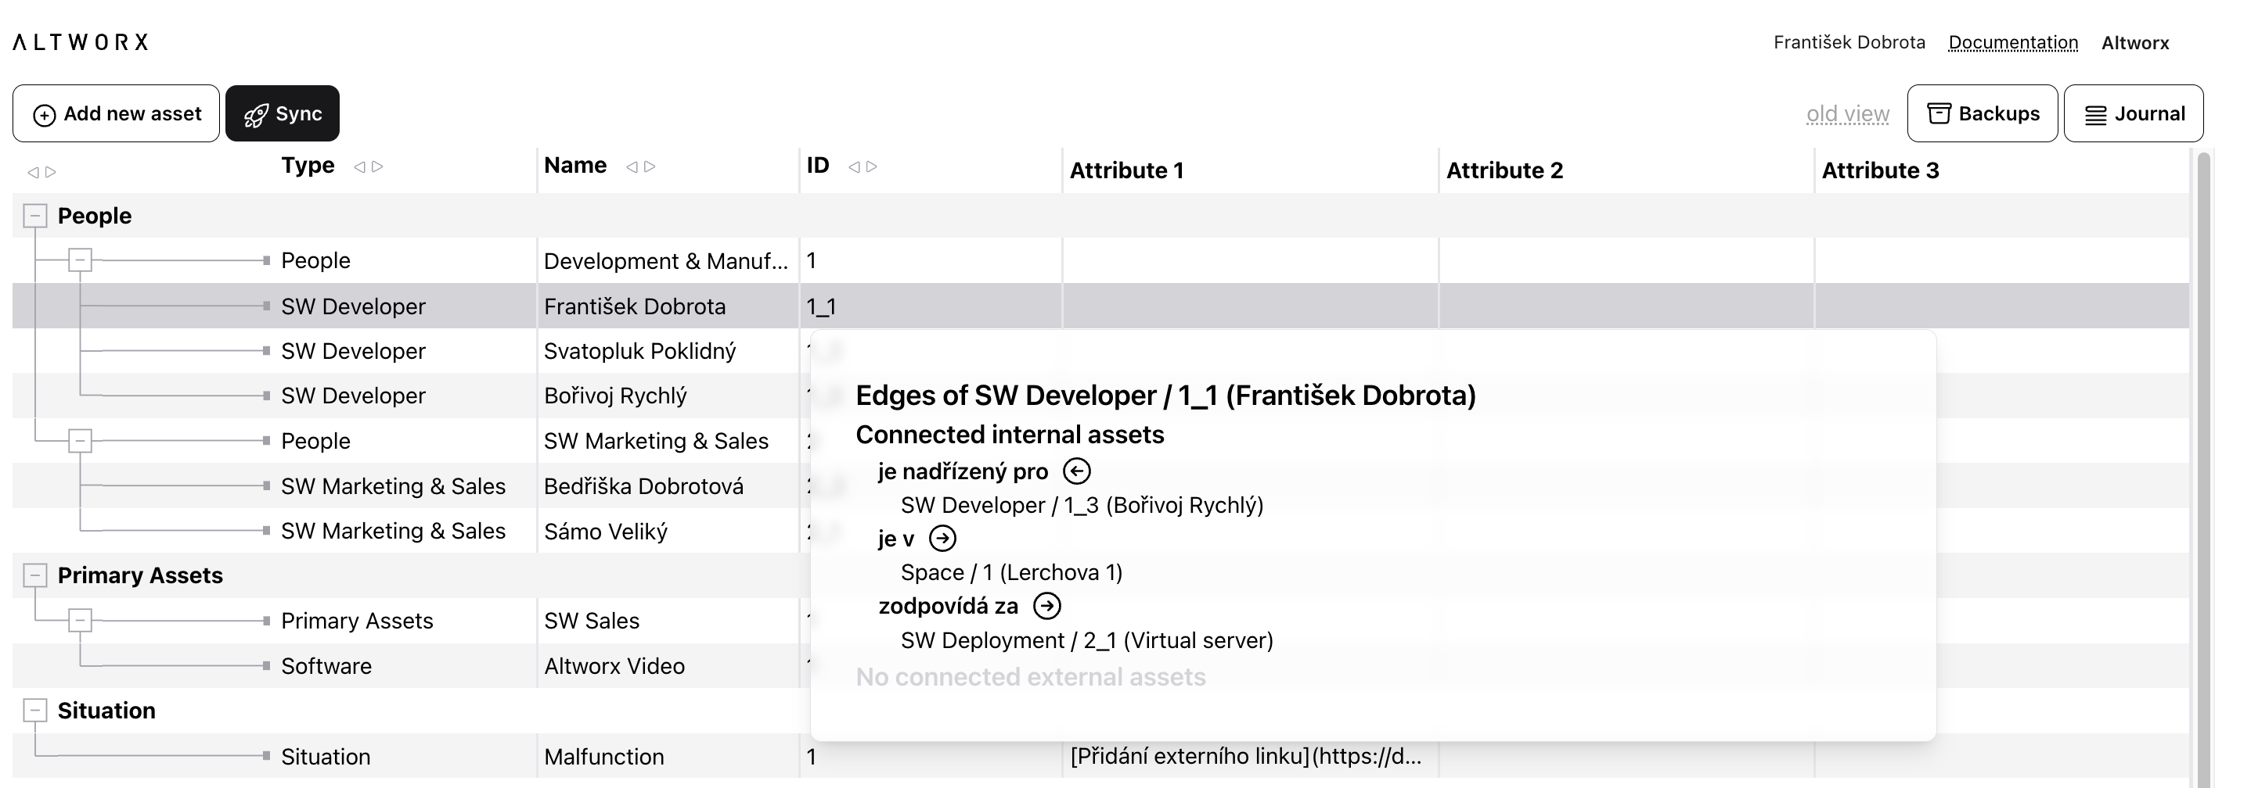Screen dimensions: 2251x788
Task: Click right arrow icon beside 'zodpovídá za'
Action: coord(1046,606)
